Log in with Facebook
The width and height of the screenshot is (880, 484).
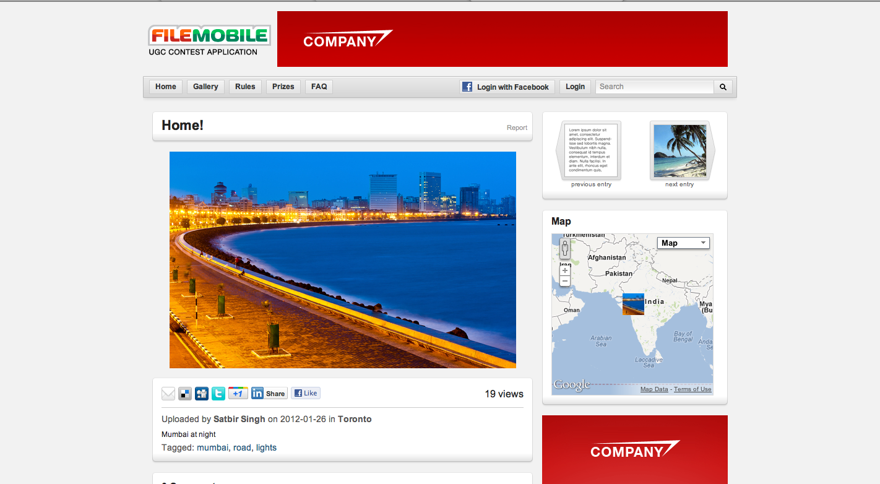[x=507, y=87]
